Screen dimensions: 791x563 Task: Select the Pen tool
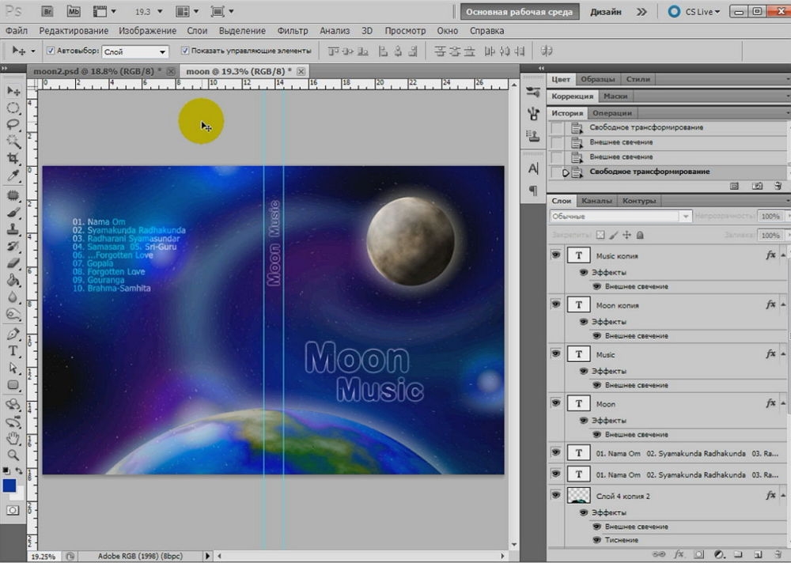pos(13,334)
